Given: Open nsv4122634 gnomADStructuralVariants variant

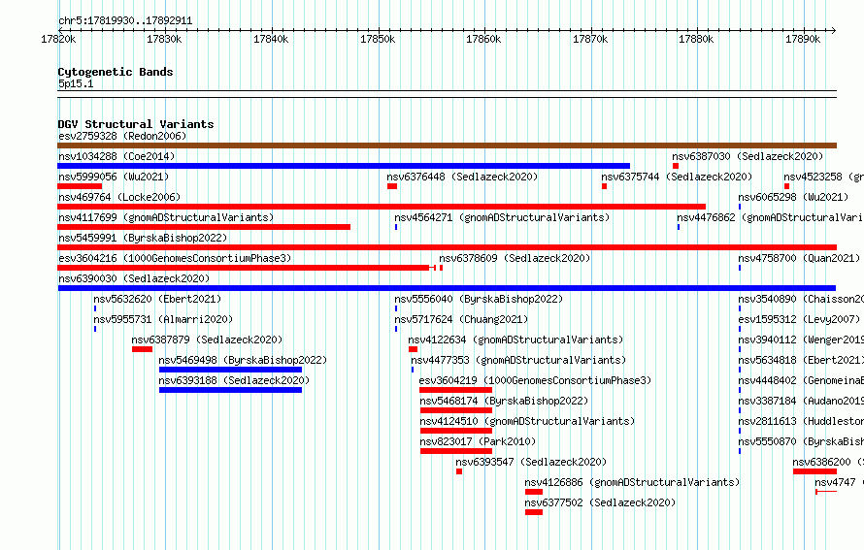Looking at the screenshot, I should coord(515,340).
